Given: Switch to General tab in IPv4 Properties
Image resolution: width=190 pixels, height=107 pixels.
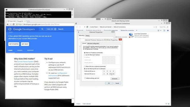Looking at the screenshot, I should [x=84, y=43].
